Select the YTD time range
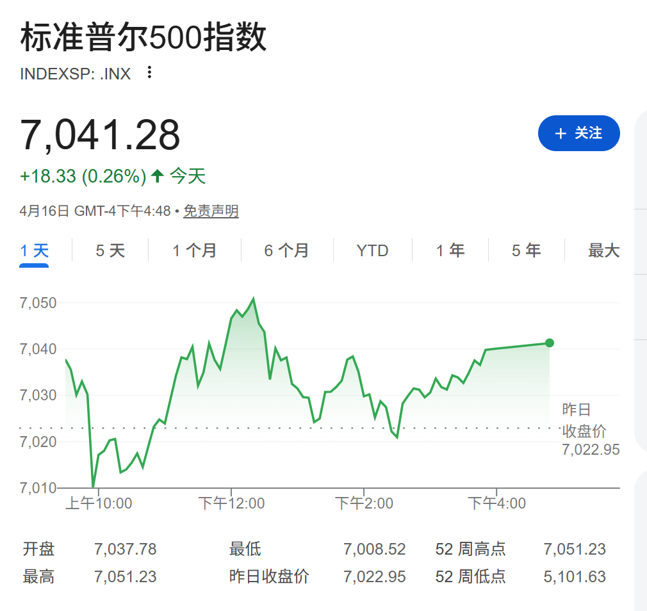This screenshot has width=647, height=611. point(372,250)
